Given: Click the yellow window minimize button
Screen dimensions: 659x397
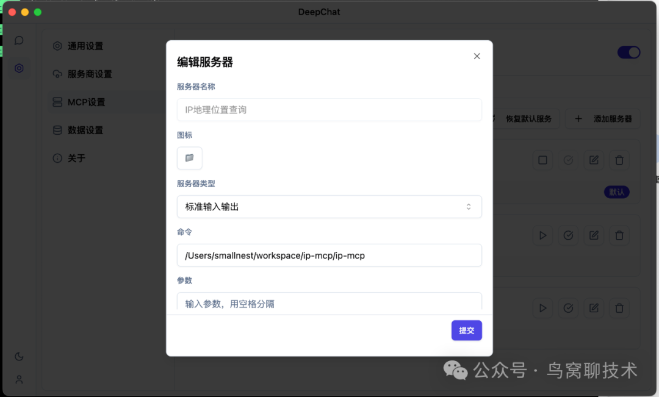Looking at the screenshot, I should (x=25, y=12).
